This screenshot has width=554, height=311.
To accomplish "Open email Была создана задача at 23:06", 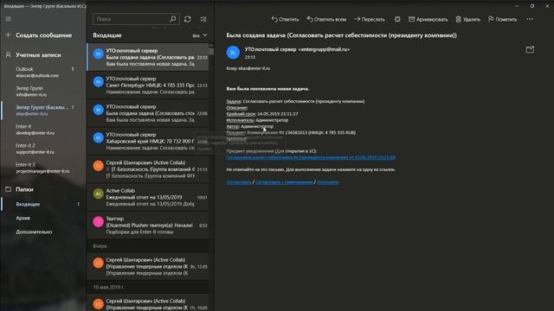I will (148, 113).
